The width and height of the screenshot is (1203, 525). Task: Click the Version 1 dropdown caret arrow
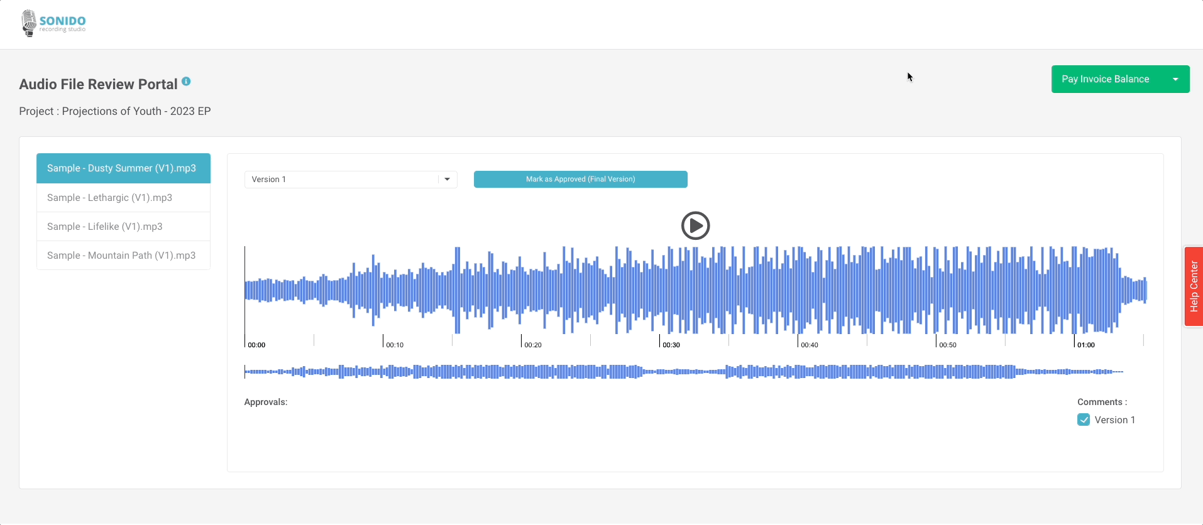click(447, 180)
